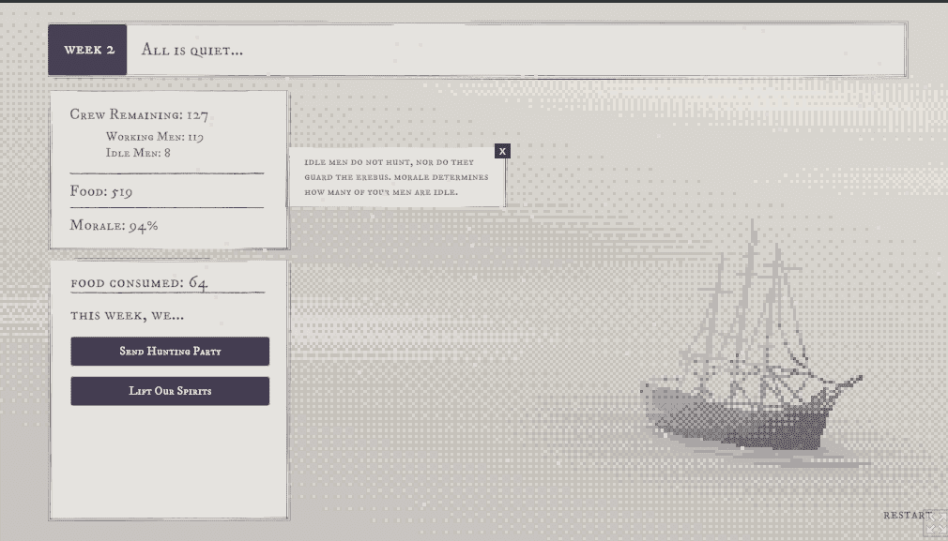The height and width of the screenshot is (541, 948).
Task: Select the 'All is quiet...' message bar
Action: pos(516,50)
